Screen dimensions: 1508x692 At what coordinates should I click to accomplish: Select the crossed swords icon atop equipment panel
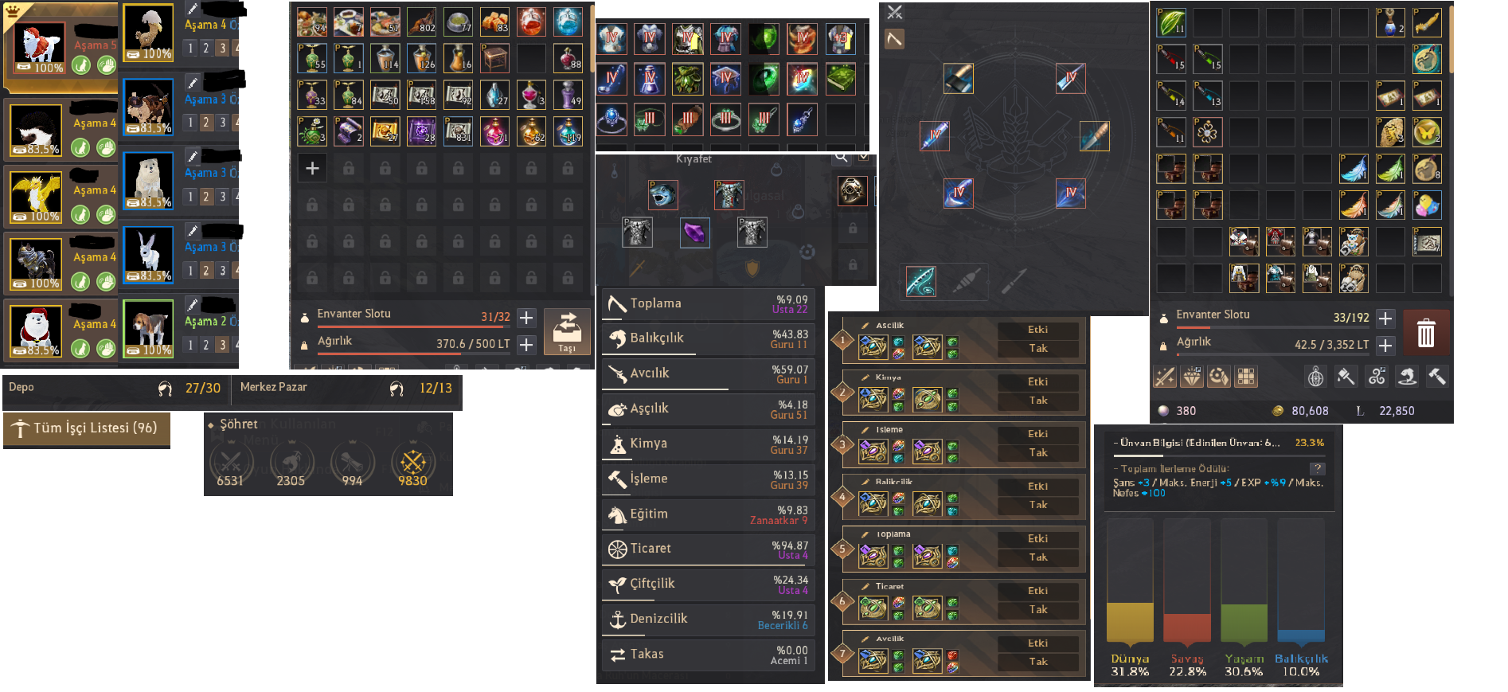(x=895, y=12)
